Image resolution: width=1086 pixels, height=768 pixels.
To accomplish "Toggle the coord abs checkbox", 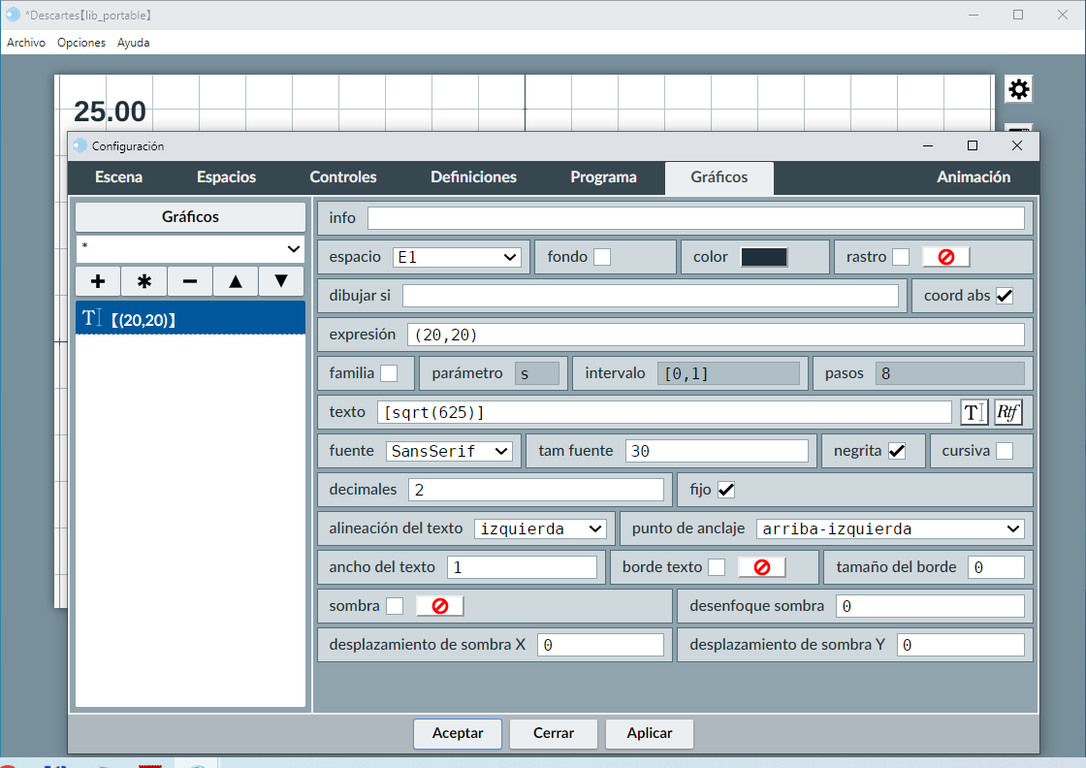I will click(1005, 296).
